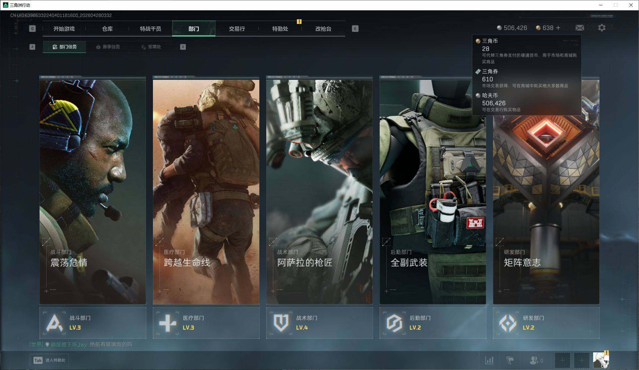This screenshot has height=370, width=639.
Task: Click the 研发部门 LV.2 diamond emblem
Action: click(x=508, y=323)
